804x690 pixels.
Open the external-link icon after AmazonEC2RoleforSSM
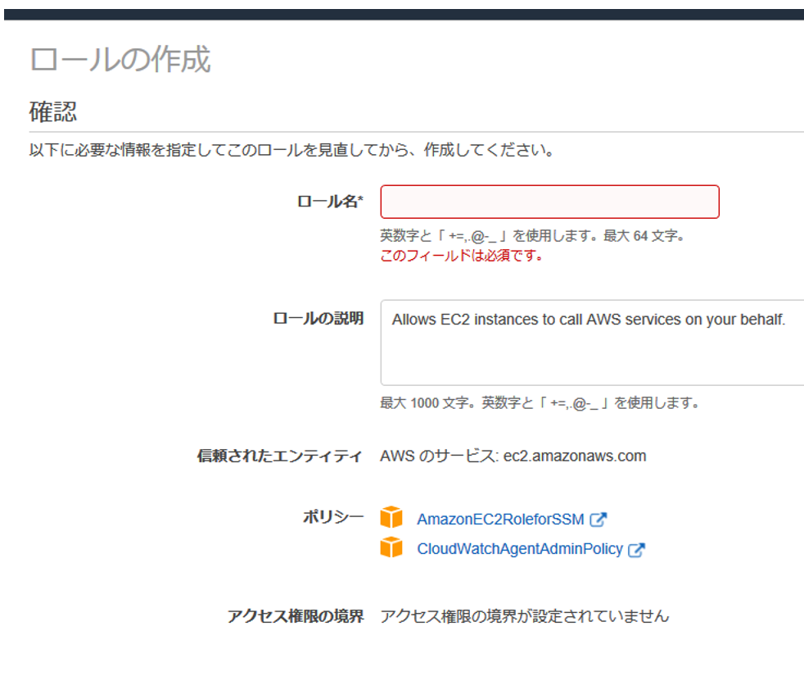pos(598,520)
